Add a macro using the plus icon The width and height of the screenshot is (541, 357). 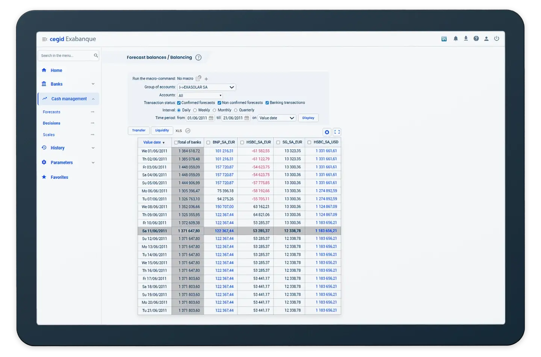pyautogui.click(x=206, y=79)
